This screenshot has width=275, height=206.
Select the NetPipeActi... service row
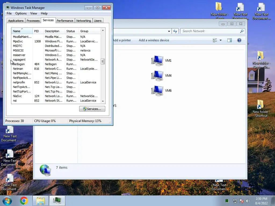(56, 78)
